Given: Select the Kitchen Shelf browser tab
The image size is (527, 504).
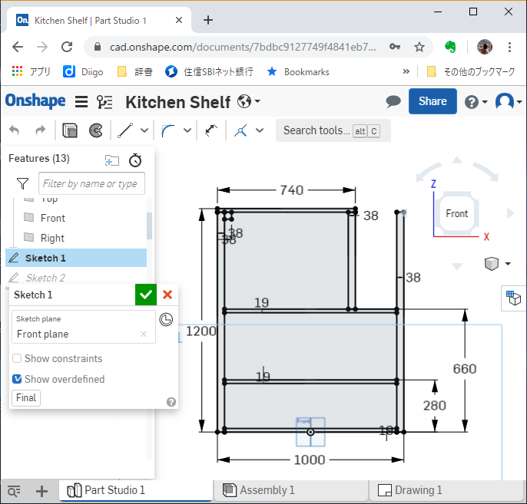Looking at the screenshot, I should (98, 21).
